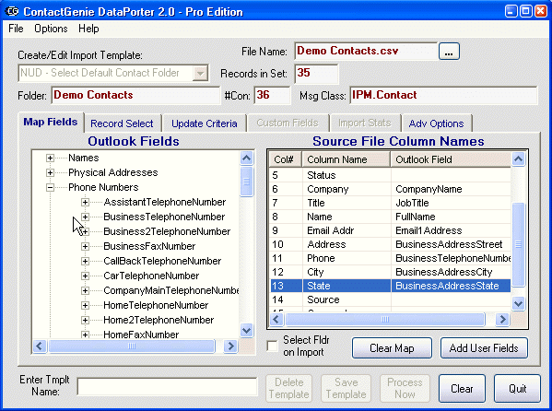Open the File menu
552x411 pixels.
pos(16,29)
